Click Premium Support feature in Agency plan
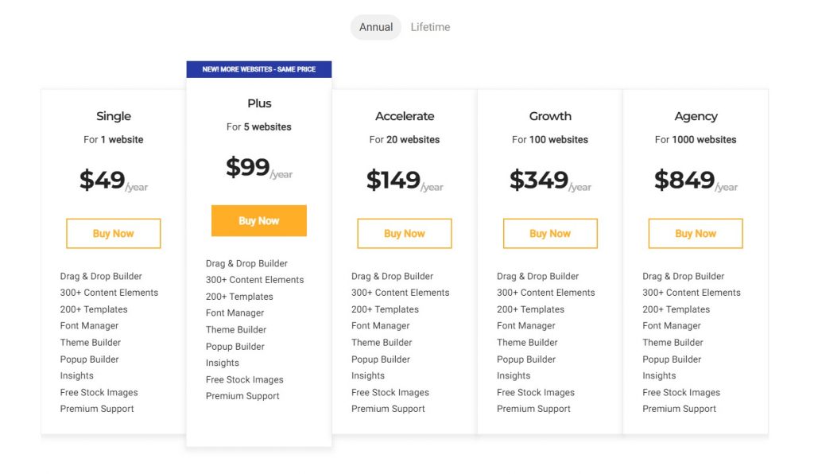Screen dimensions: 814x474 (679, 409)
